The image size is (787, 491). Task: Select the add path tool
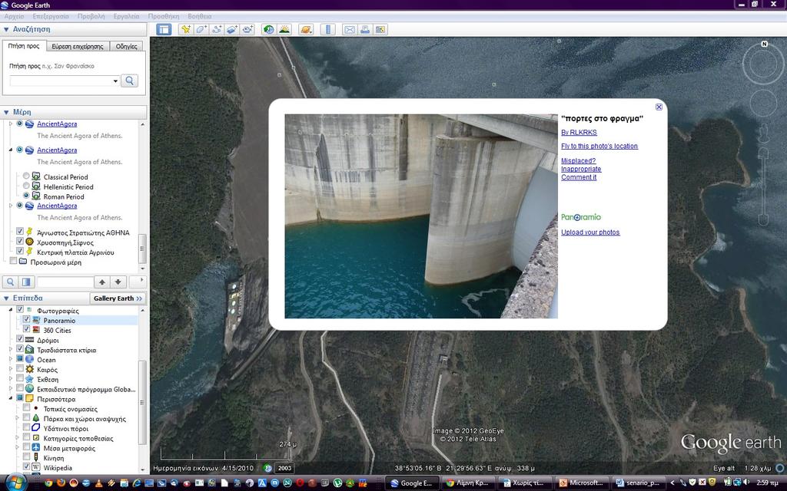(217, 30)
